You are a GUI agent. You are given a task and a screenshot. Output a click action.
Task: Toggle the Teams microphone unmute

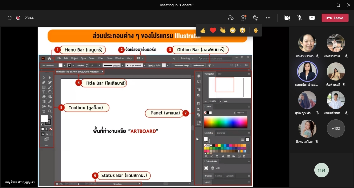pyautogui.click(x=300, y=18)
